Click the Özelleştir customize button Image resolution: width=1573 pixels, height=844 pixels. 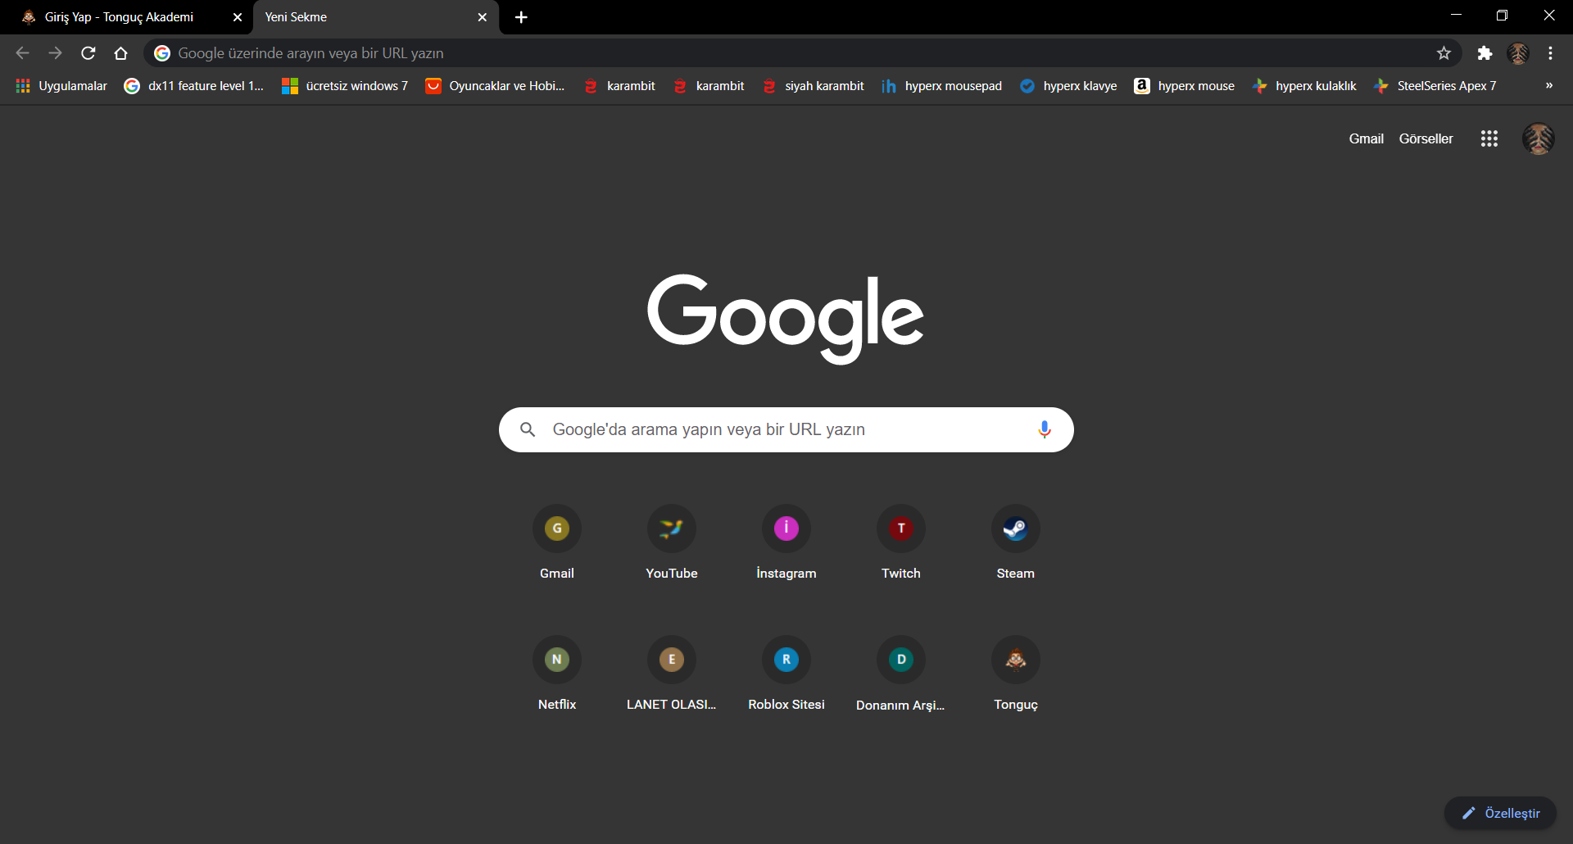coord(1500,813)
